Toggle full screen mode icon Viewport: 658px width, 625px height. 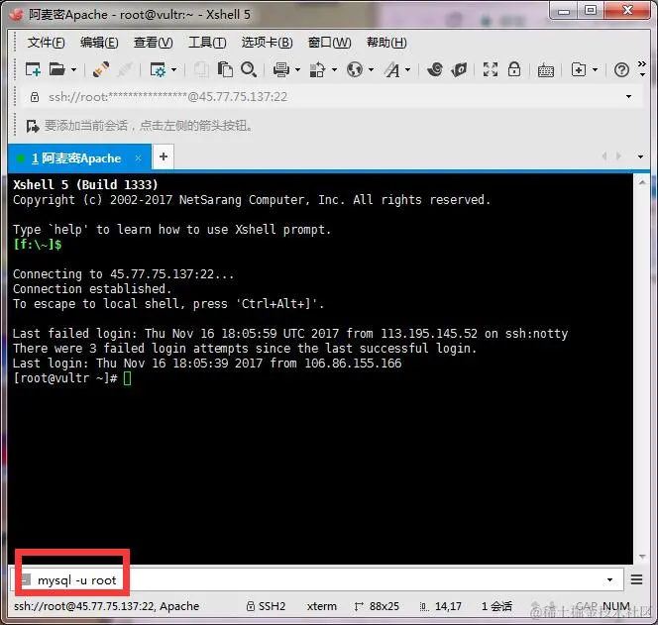(x=491, y=69)
